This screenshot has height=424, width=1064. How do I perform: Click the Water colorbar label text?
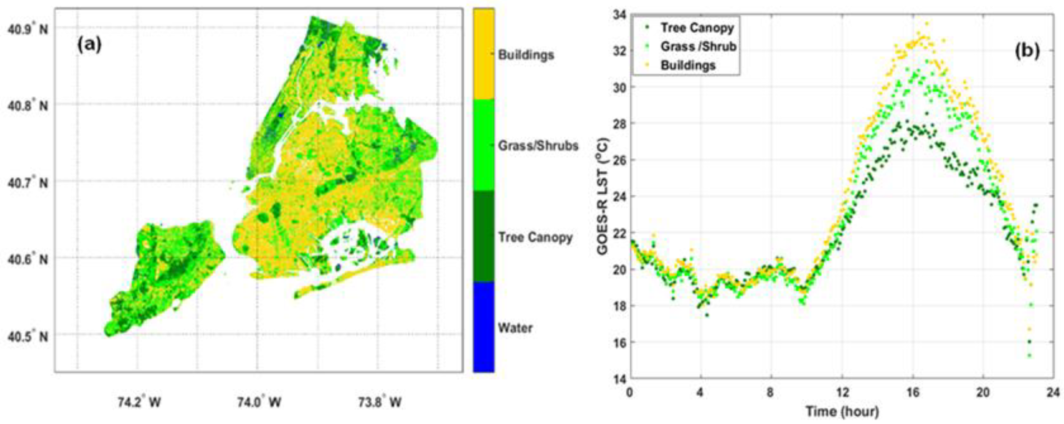515,328
